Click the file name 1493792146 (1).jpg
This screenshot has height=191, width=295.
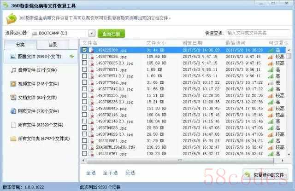pyautogui.click(x=114, y=122)
